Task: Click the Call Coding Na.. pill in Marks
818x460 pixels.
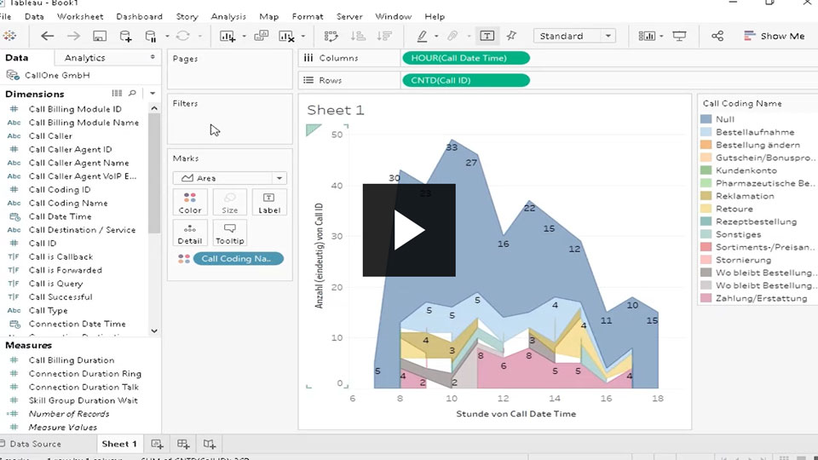Action: tap(239, 259)
